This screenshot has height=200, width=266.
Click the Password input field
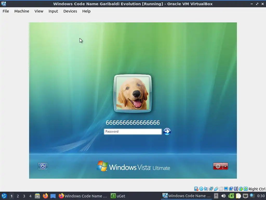coord(133,132)
